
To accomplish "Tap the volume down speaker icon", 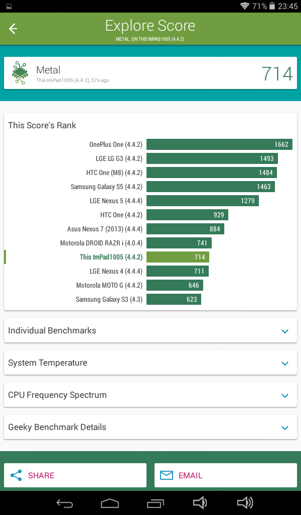I will [200, 503].
